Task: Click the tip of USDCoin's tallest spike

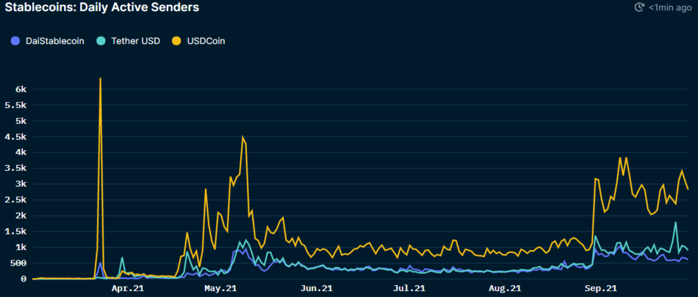Action: tap(100, 78)
